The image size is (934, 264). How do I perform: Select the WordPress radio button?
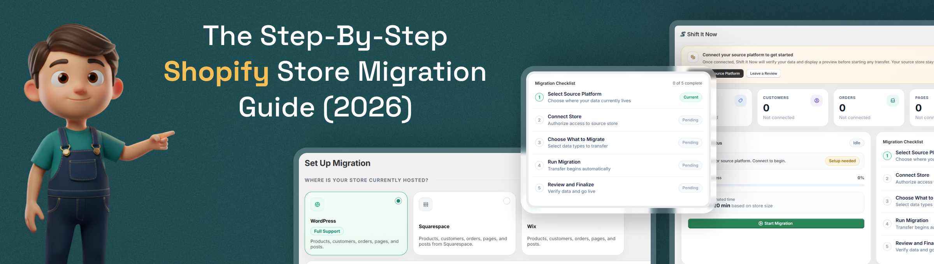point(398,201)
